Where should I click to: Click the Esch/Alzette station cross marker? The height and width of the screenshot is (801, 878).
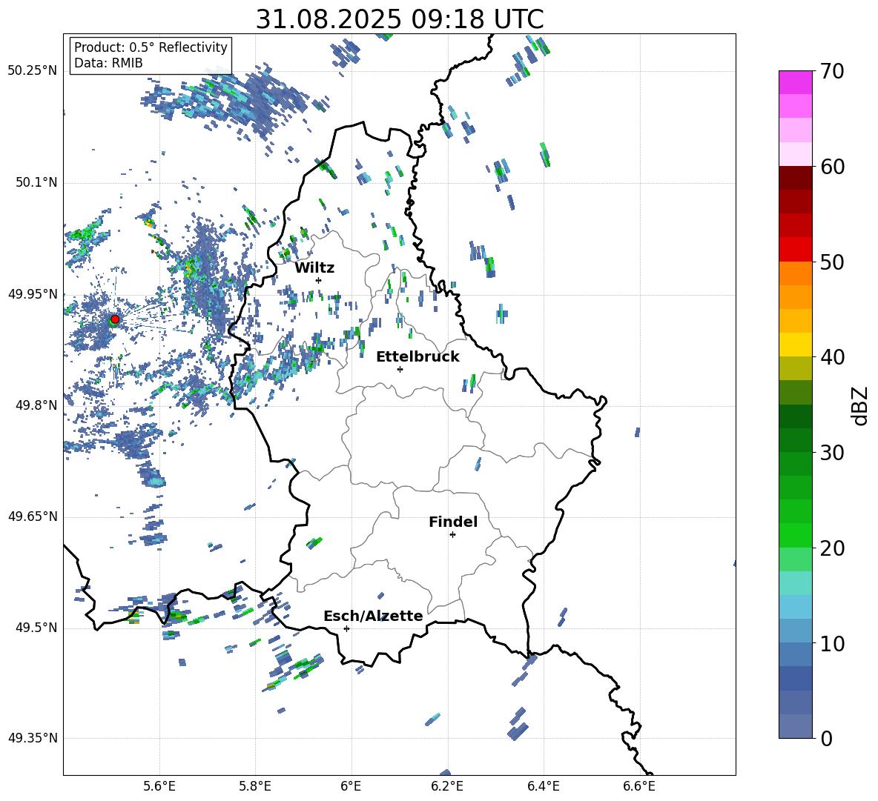(x=346, y=628)
